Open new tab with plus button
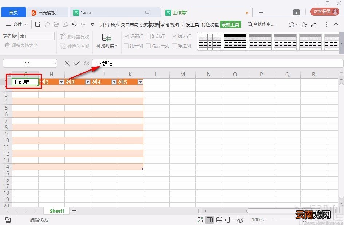This screenshot has height=225, width=344. click(261, 12)
